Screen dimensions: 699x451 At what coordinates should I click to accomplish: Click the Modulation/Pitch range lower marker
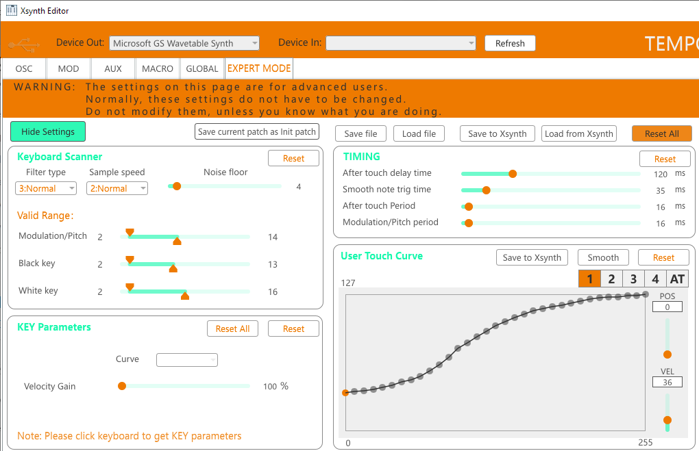point(130,232)
